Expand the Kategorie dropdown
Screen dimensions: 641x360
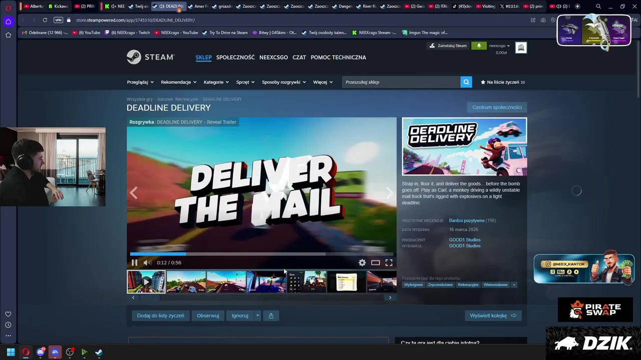[x=216, y=82]
